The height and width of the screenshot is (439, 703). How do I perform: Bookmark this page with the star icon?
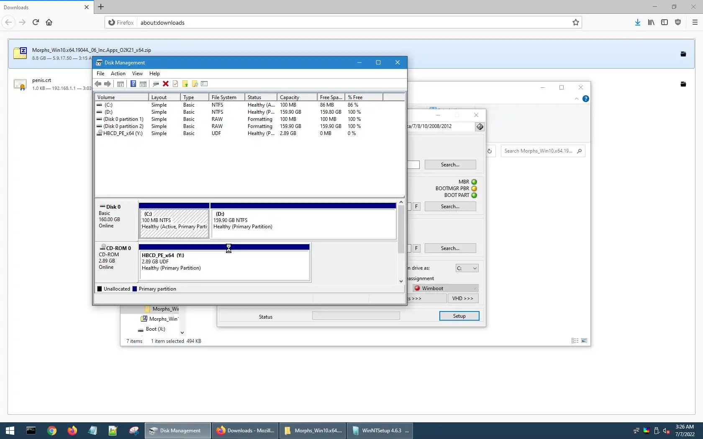[576, 23]
